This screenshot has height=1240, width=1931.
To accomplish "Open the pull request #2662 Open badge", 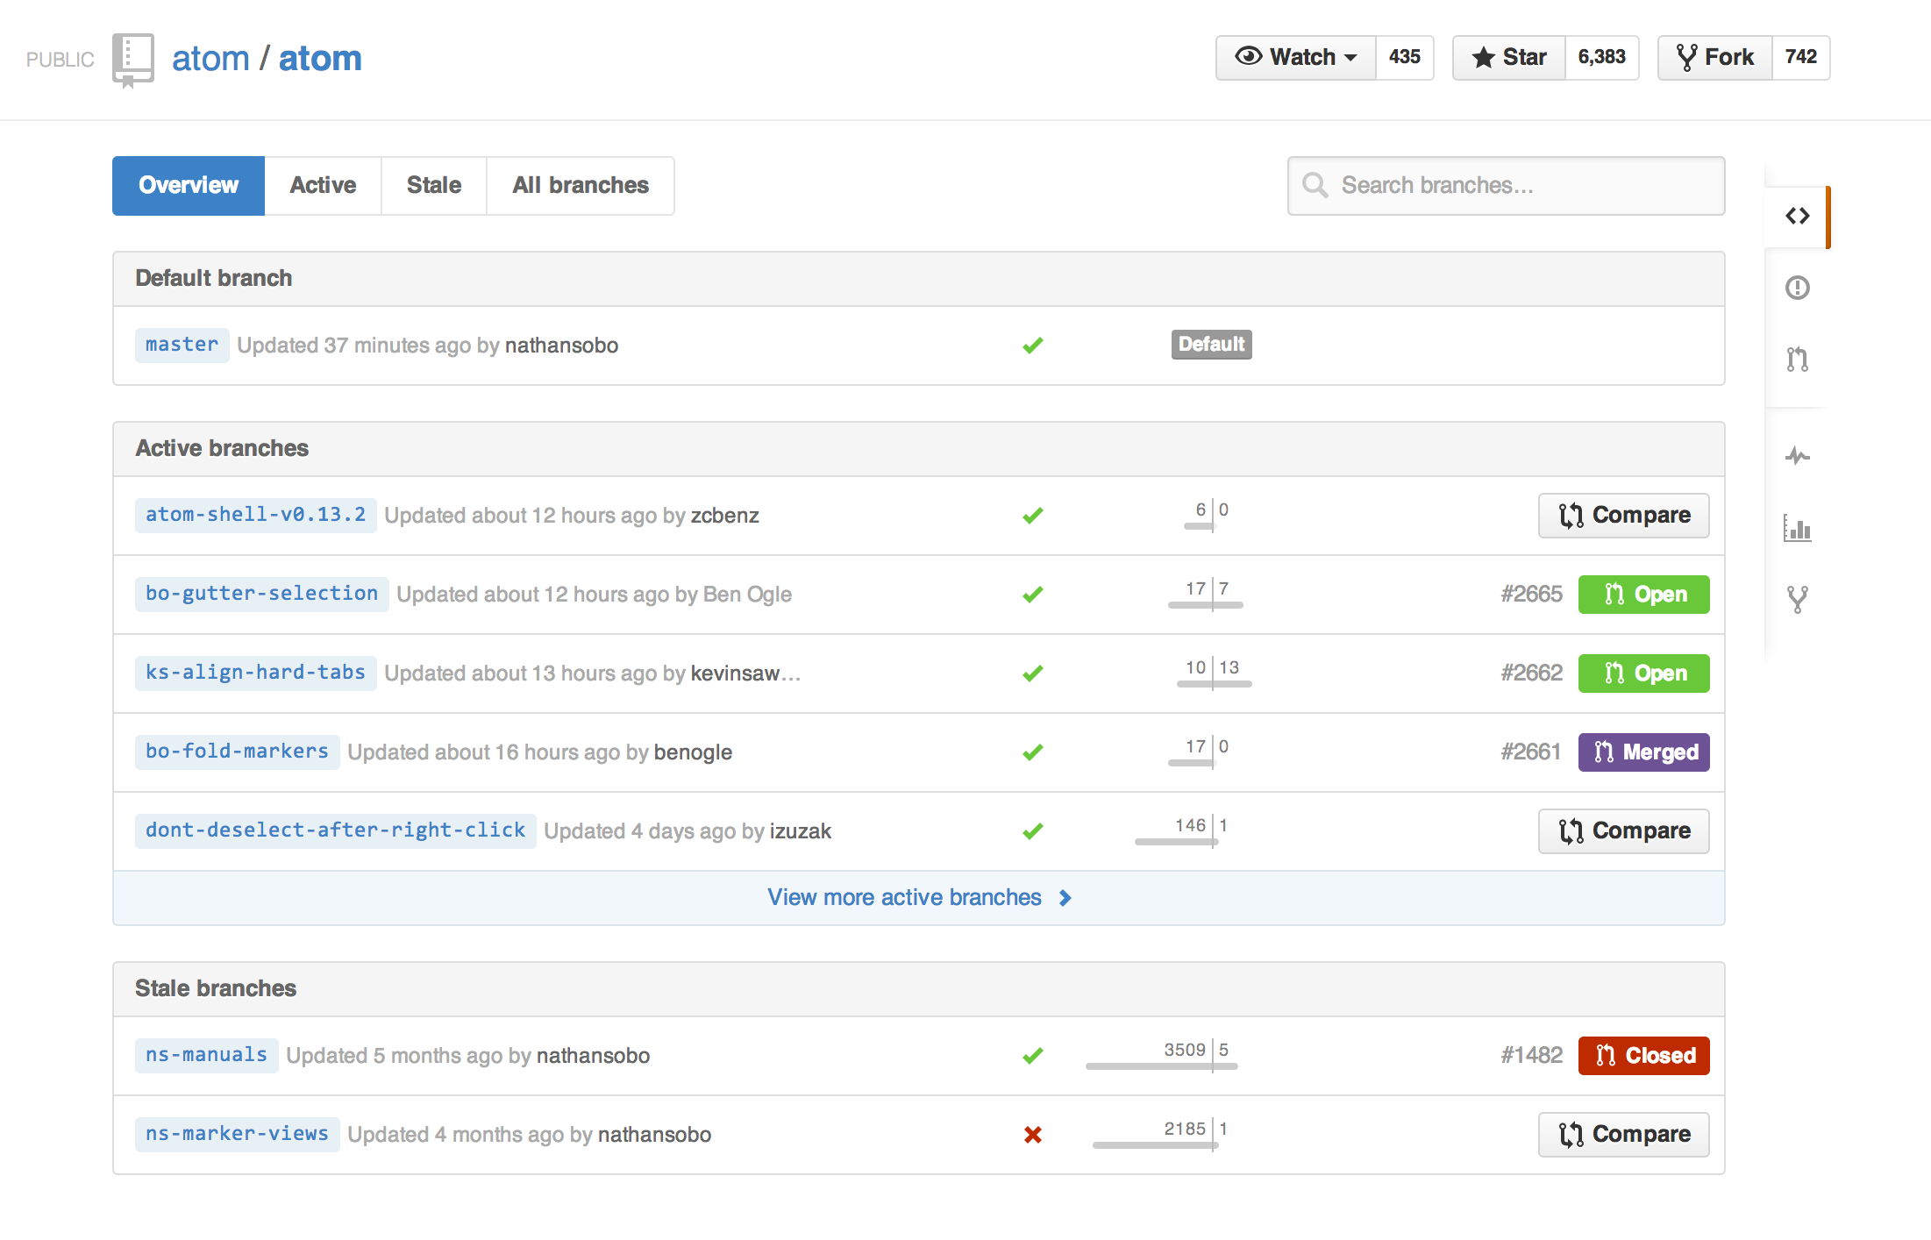I will click(1644, 673).
